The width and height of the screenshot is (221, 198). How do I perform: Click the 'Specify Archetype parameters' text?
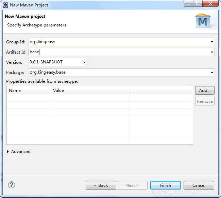37,25
